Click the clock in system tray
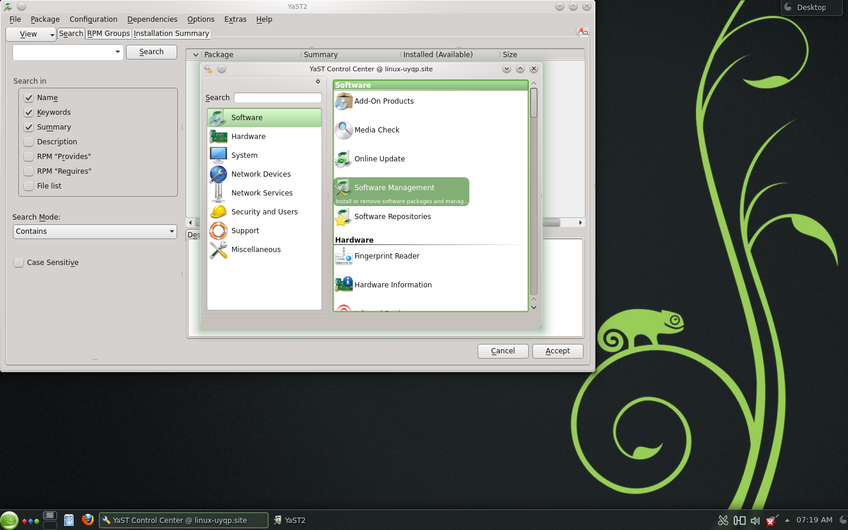Screen dimensions: 848x530 [814, 520]
